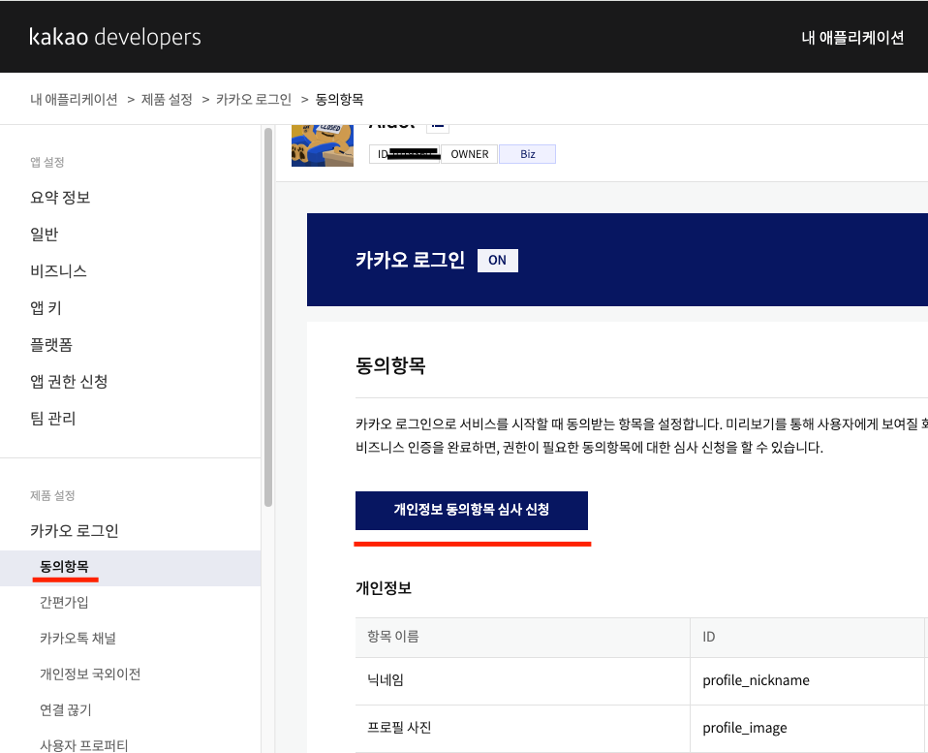Go to 내 애플리케이션 breadcrumb link
The image size is (928, 753).
(74, 100)
